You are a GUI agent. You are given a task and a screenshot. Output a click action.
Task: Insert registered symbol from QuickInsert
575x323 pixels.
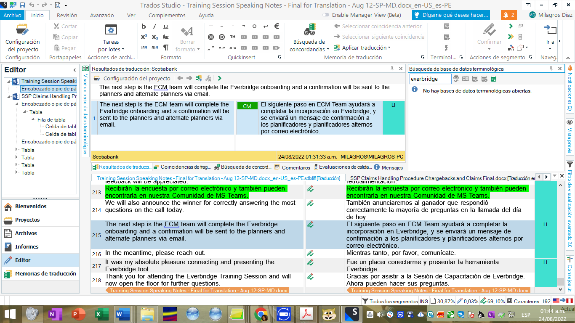pos(221,37)
